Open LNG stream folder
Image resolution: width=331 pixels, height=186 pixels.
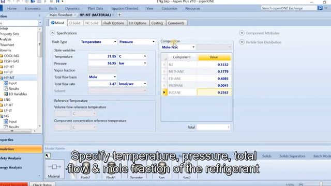pyautogui.click(x=7, y=100)
